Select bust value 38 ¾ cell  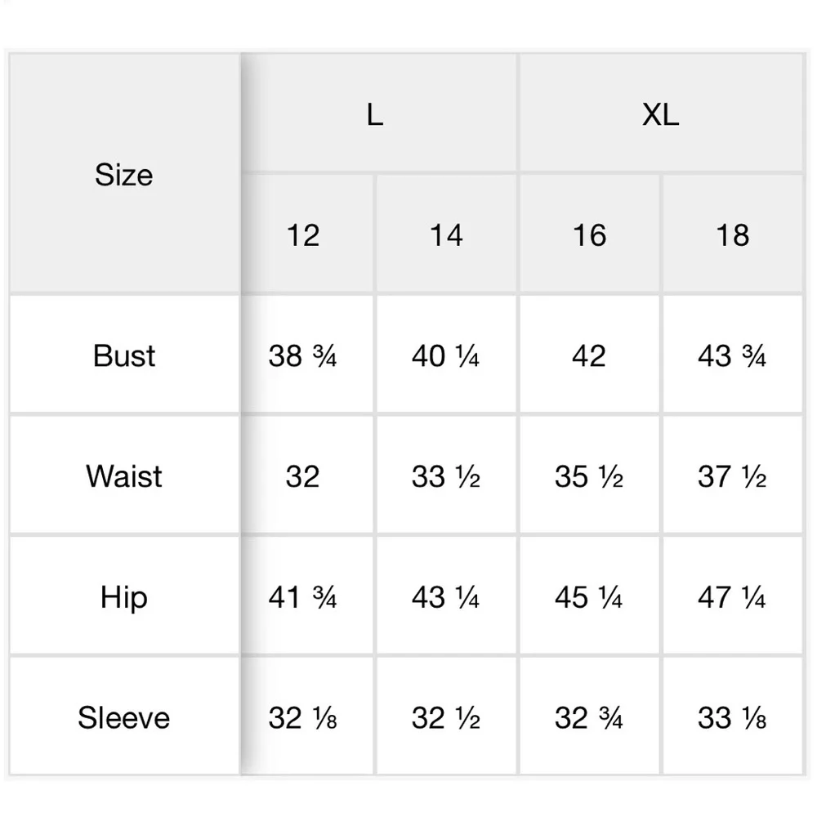[x=307, y=355]
